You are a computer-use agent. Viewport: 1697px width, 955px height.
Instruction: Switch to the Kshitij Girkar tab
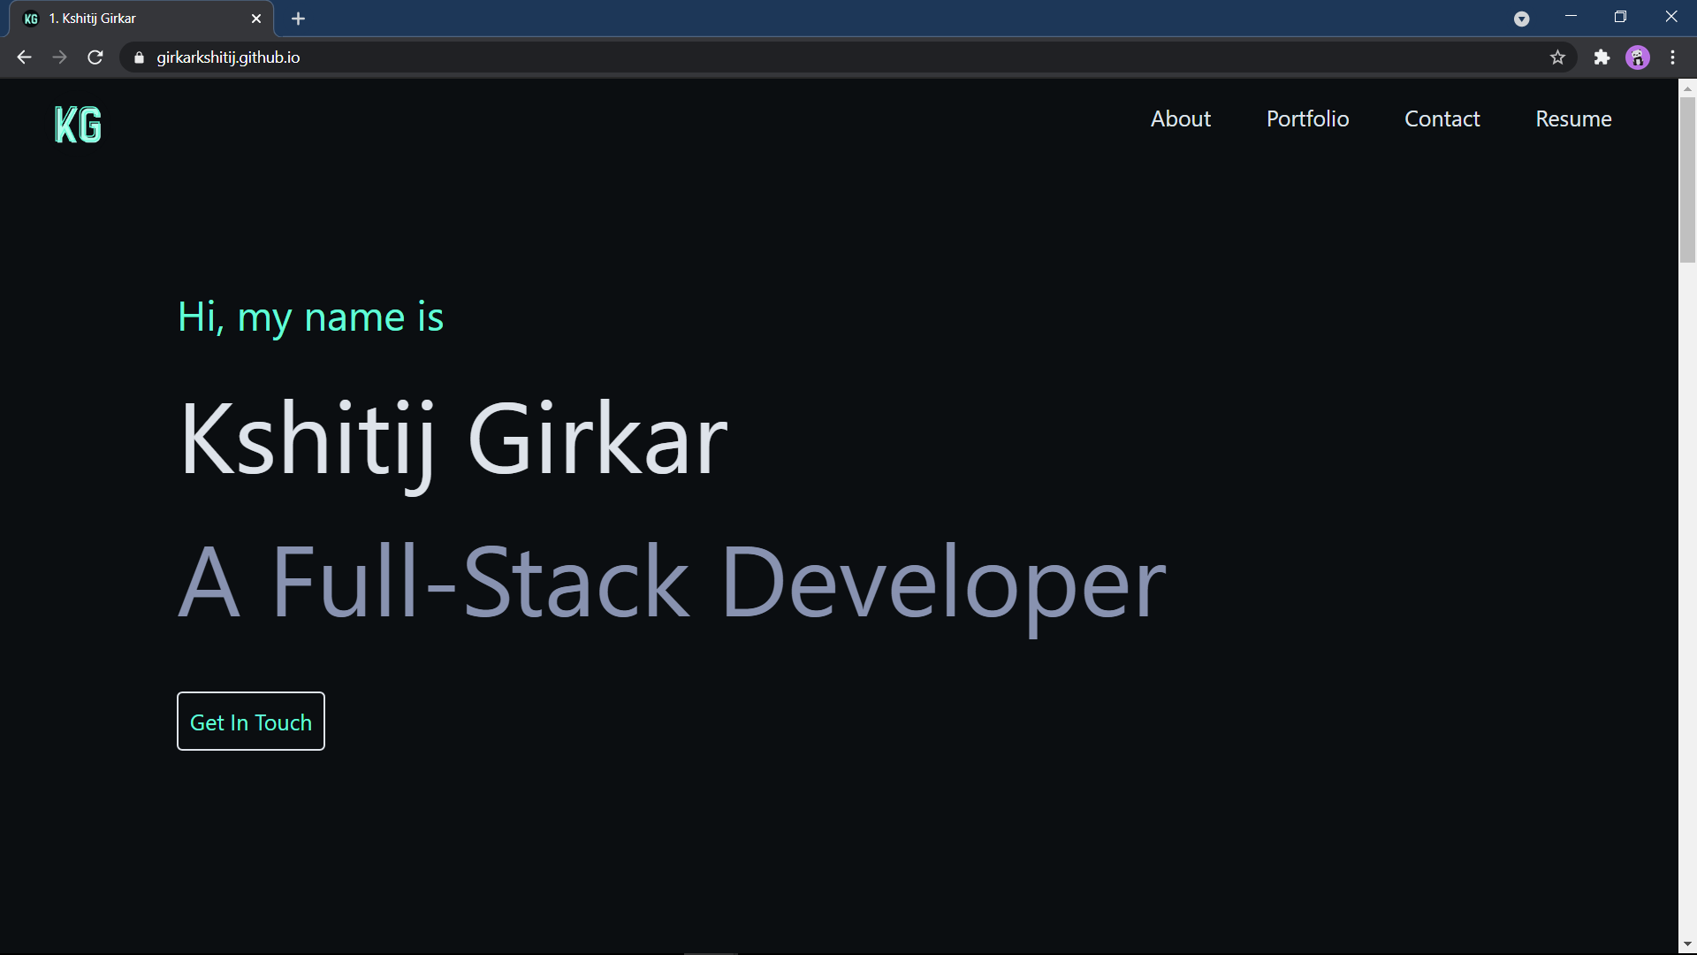click(x=133, y=18)
